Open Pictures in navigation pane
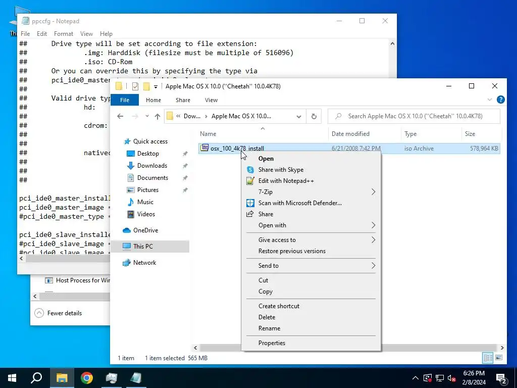517x388 pixels. pyautogui.click(x=148, y=190)
